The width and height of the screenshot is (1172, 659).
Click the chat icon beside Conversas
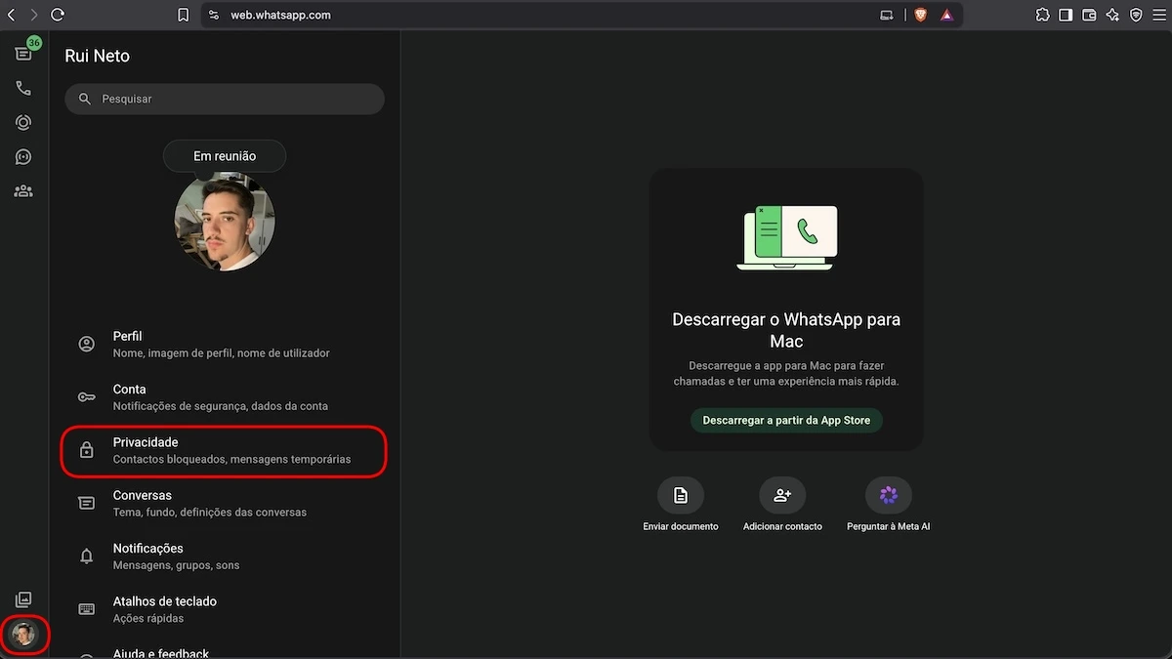(x=87, y=503)
